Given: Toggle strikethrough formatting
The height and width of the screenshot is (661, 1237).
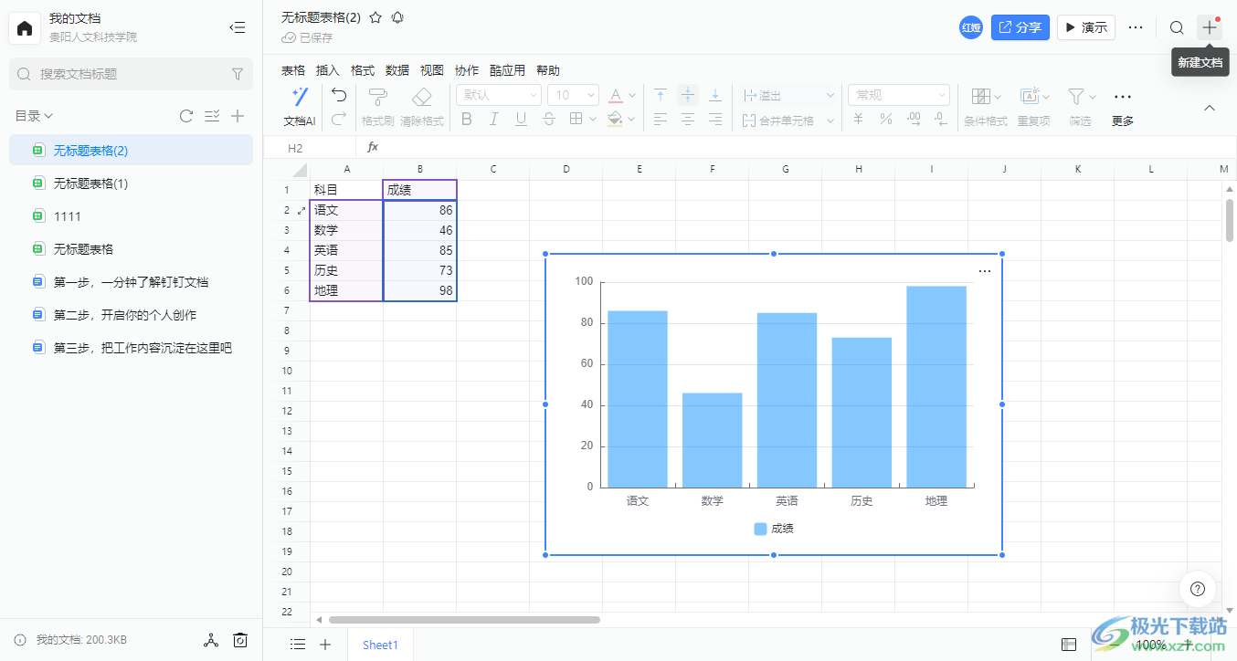Looking at the screenshot, I should tap(549, 119).
